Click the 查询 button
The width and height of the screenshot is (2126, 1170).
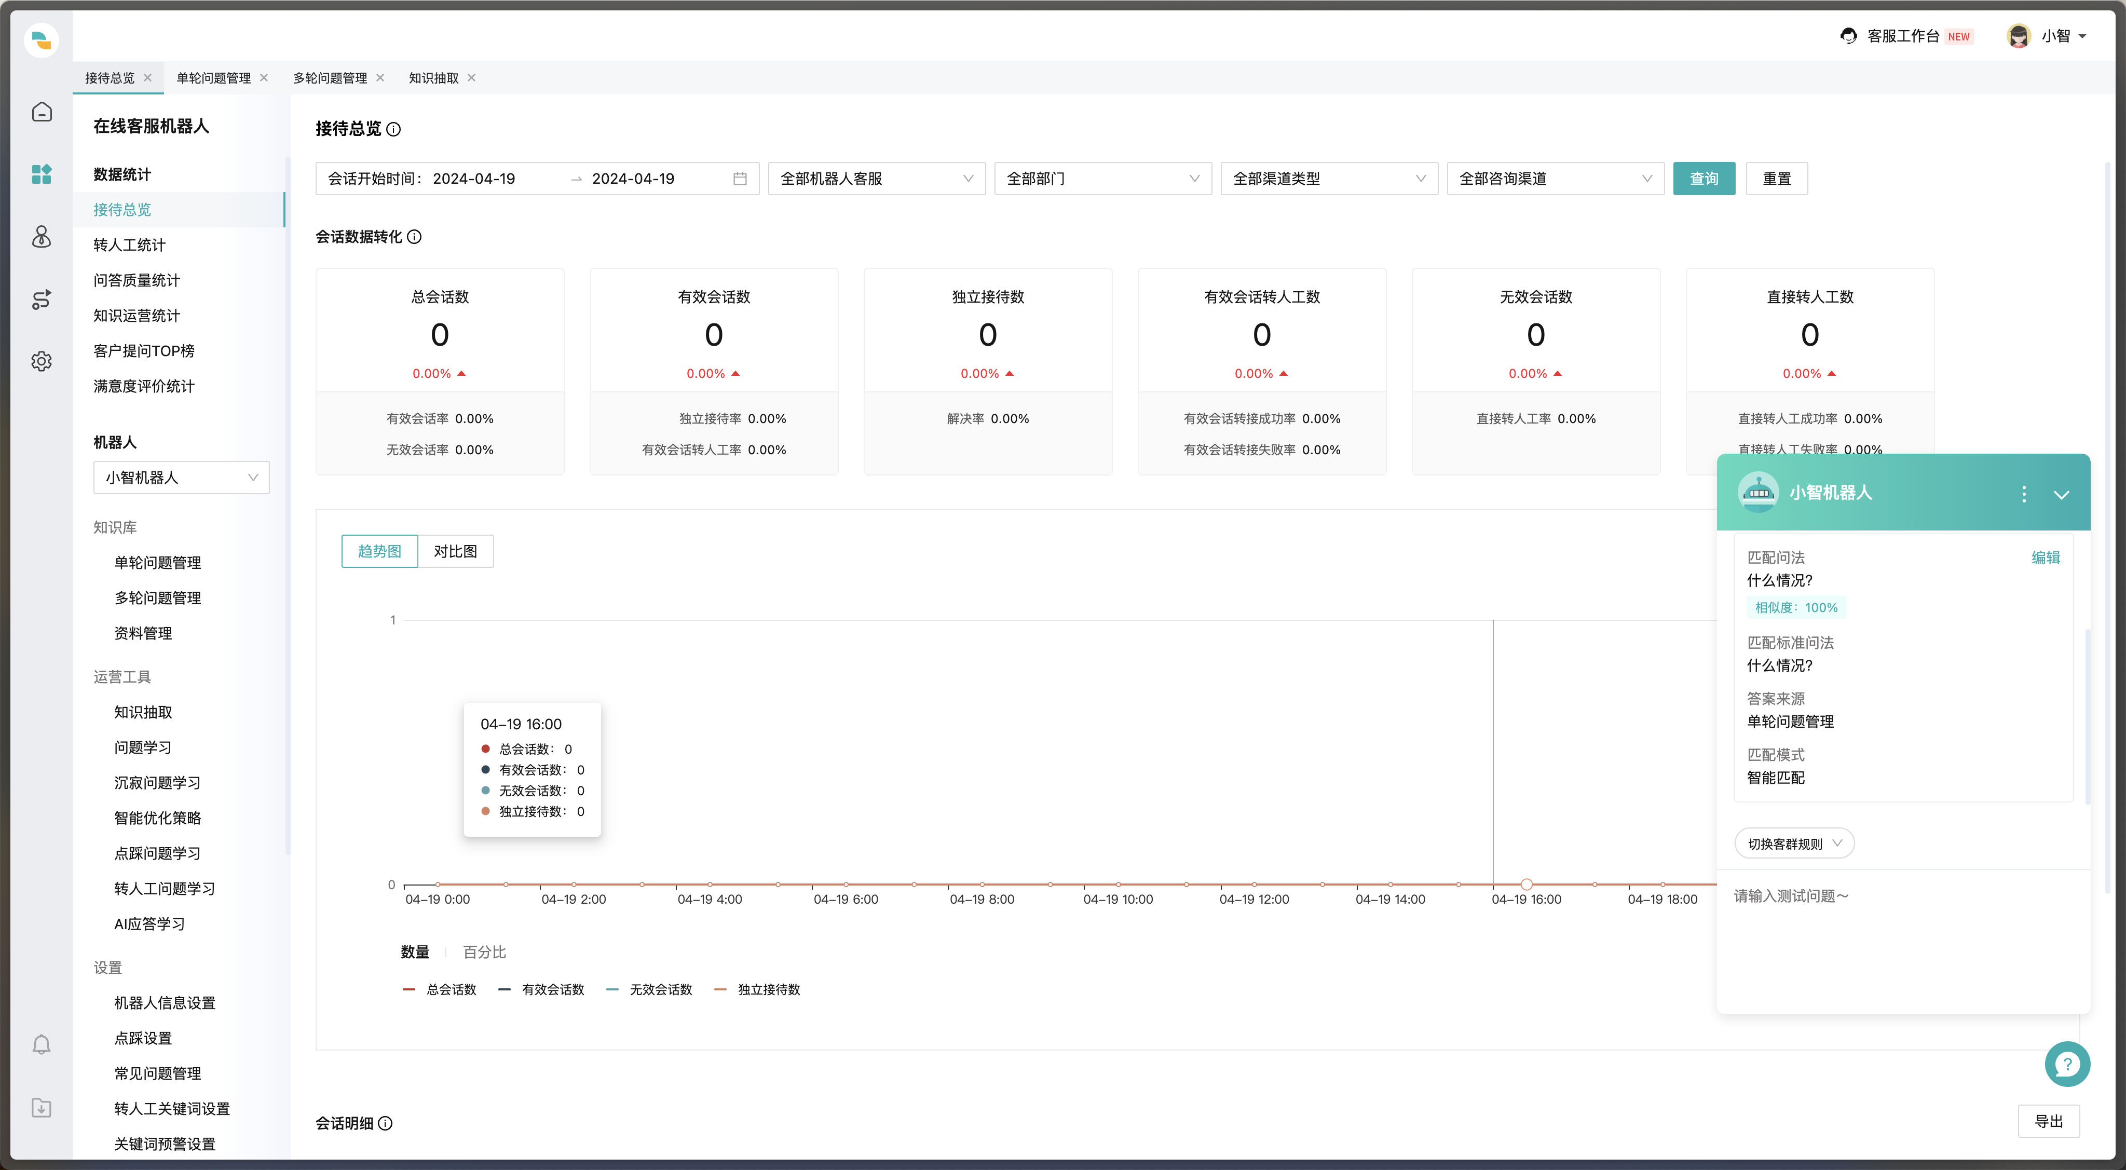click(1704, 178)
